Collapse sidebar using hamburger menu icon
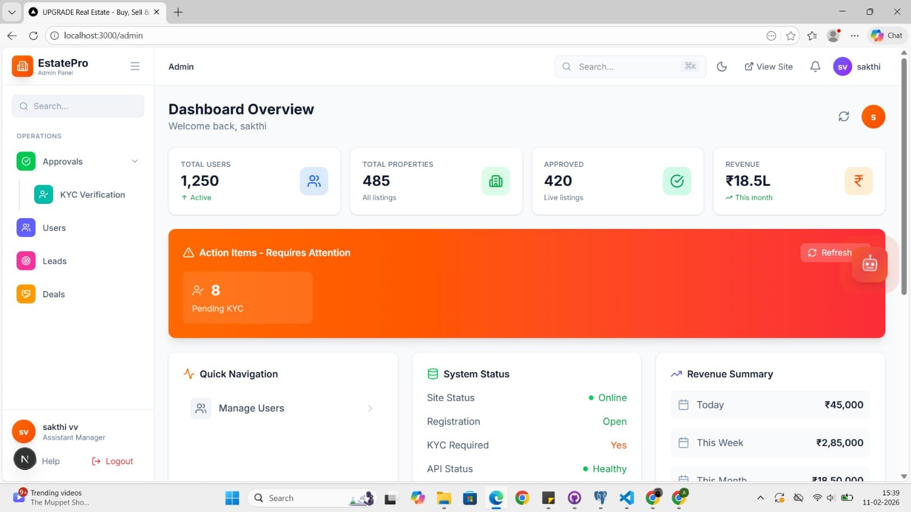This screenshot has width=911, height=512. coord(135,66)
